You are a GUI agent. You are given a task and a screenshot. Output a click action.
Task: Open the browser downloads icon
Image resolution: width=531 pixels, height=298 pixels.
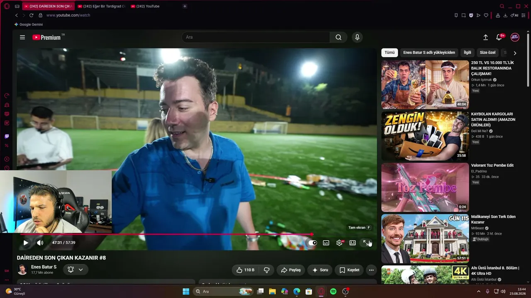point(505,15)
